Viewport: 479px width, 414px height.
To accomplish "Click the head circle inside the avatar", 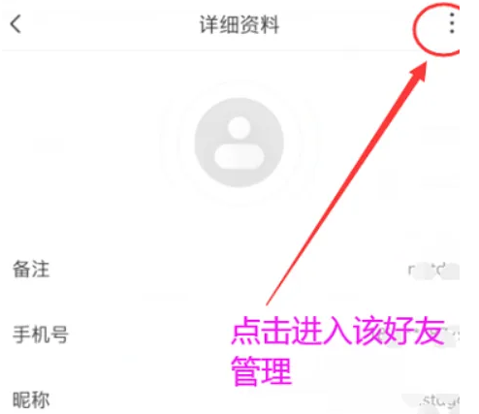I will click(239, 128).
